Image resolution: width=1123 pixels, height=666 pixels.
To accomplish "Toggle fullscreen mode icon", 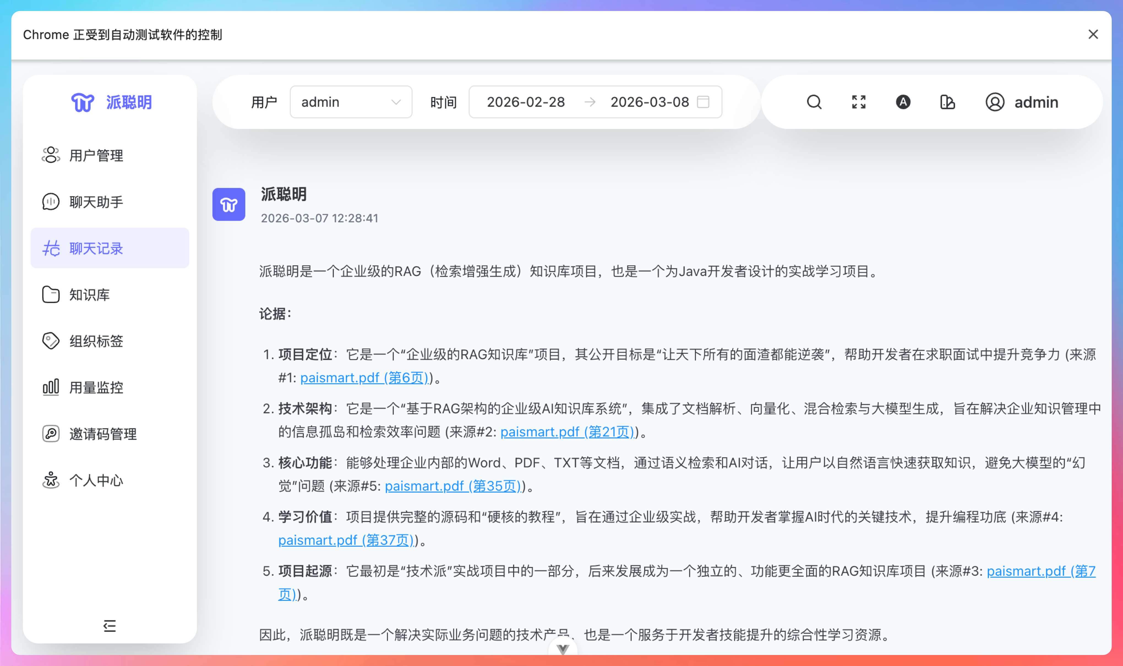I will pyautogui.click(x=858, y=102).
